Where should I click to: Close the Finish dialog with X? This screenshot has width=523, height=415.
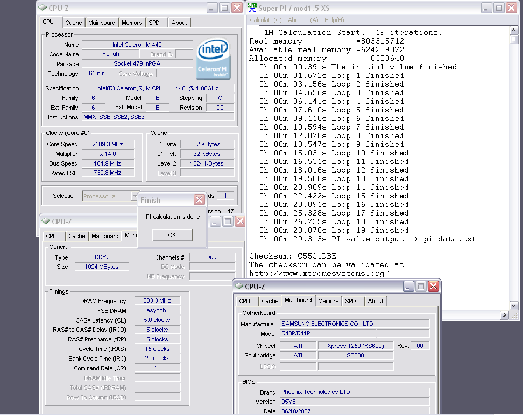[x=199, y=199]
